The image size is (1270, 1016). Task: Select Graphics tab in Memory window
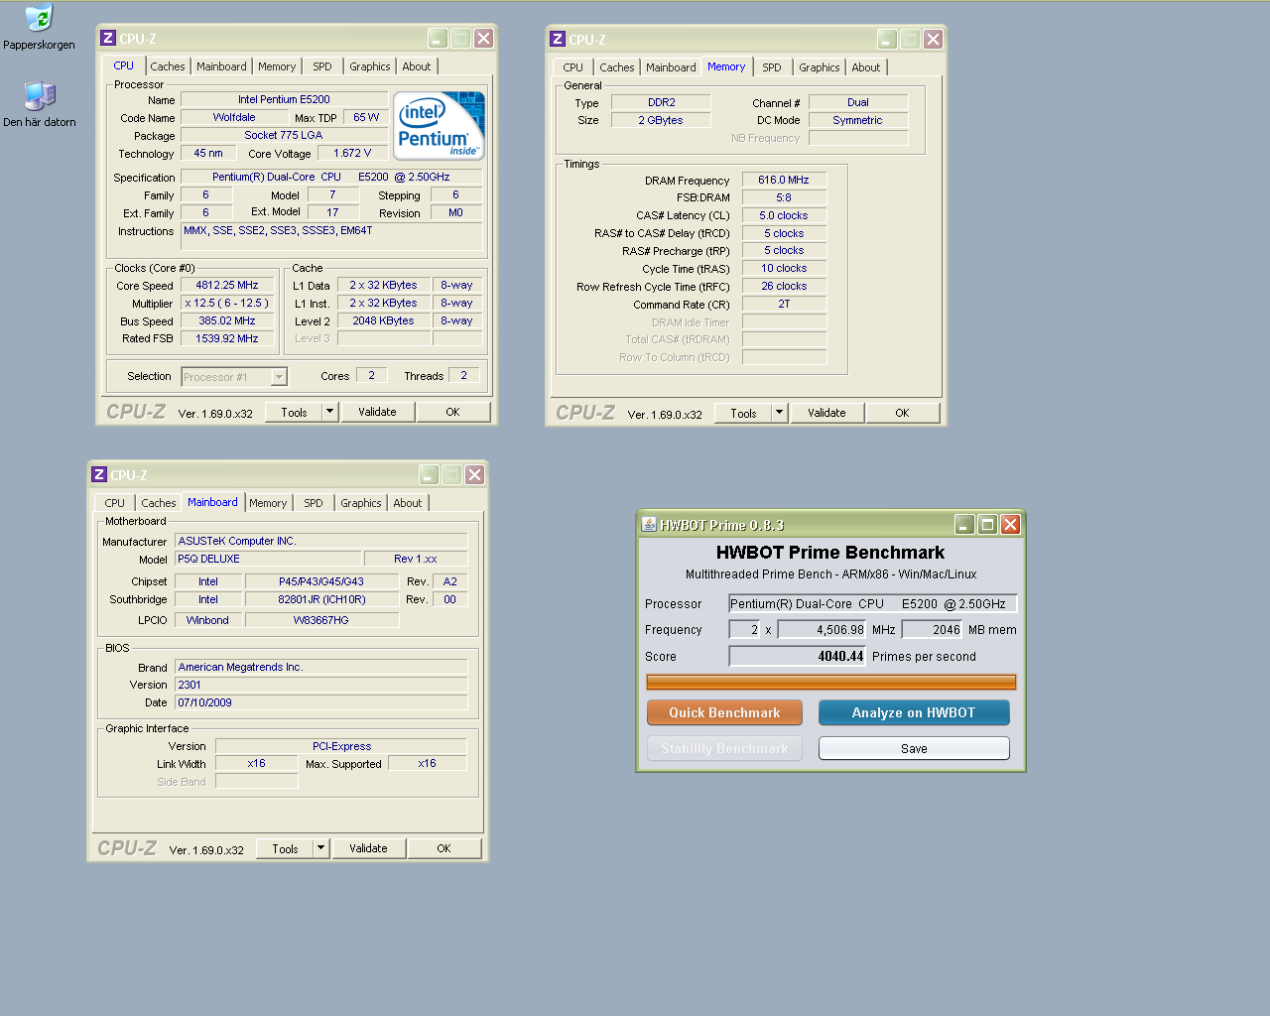(x=820, y=67)
